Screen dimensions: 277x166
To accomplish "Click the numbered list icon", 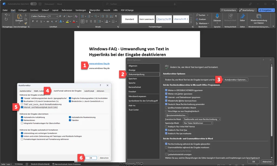I will tap(89, 16).
